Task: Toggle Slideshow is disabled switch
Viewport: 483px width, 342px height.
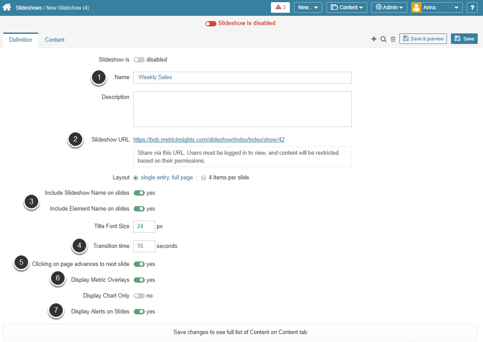Action: 139,60
